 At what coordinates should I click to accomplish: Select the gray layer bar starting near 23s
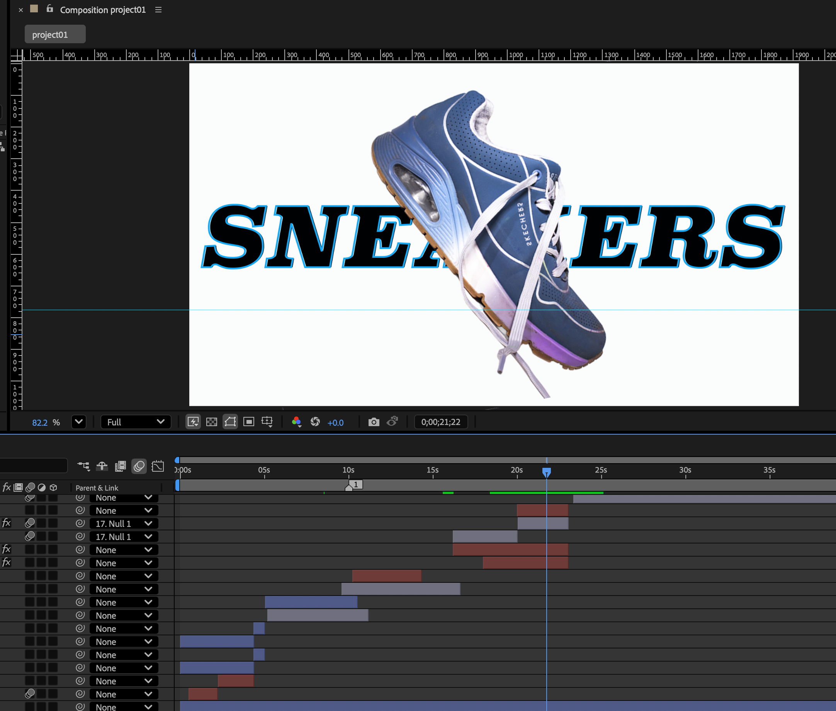pyautogui.click(x=704, y=499)
